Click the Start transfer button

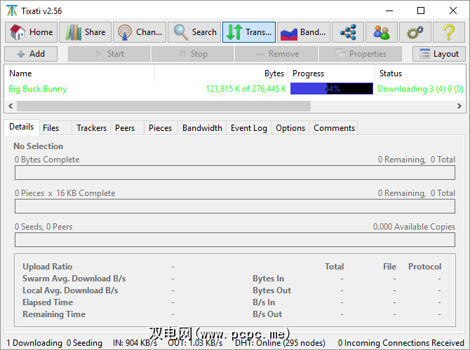(109, 54)
